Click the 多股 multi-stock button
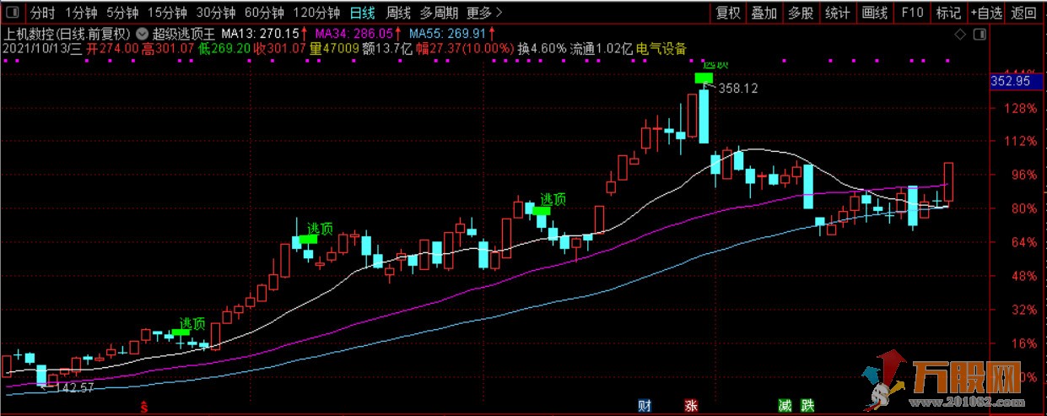1047x416 pixels. pyautogui.click(x=801, y=13)
